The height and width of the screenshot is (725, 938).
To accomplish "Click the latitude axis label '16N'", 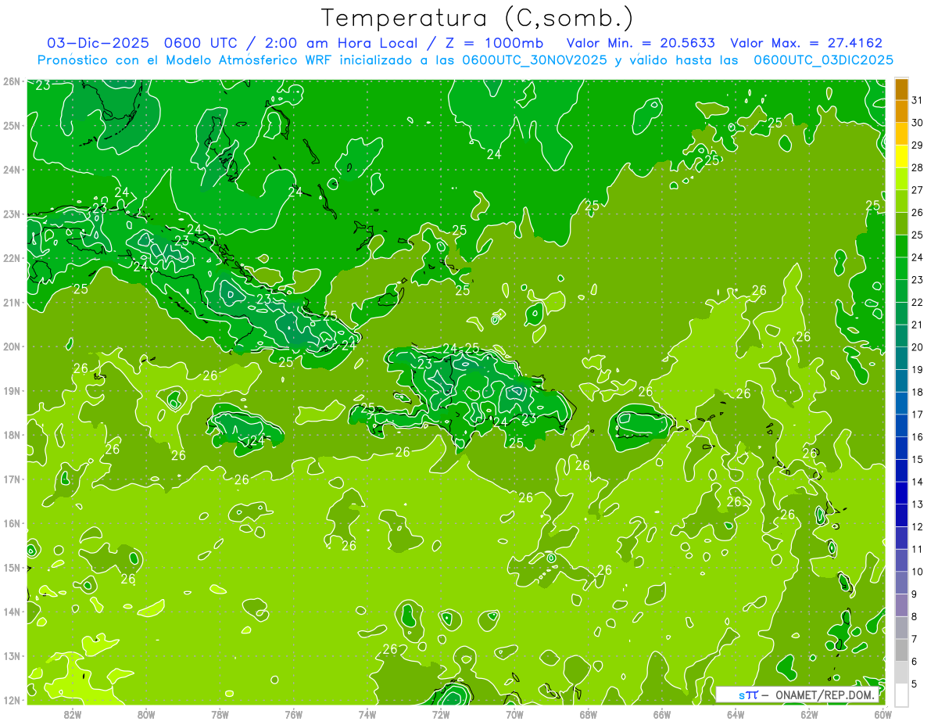I will [x=11, y=523].
